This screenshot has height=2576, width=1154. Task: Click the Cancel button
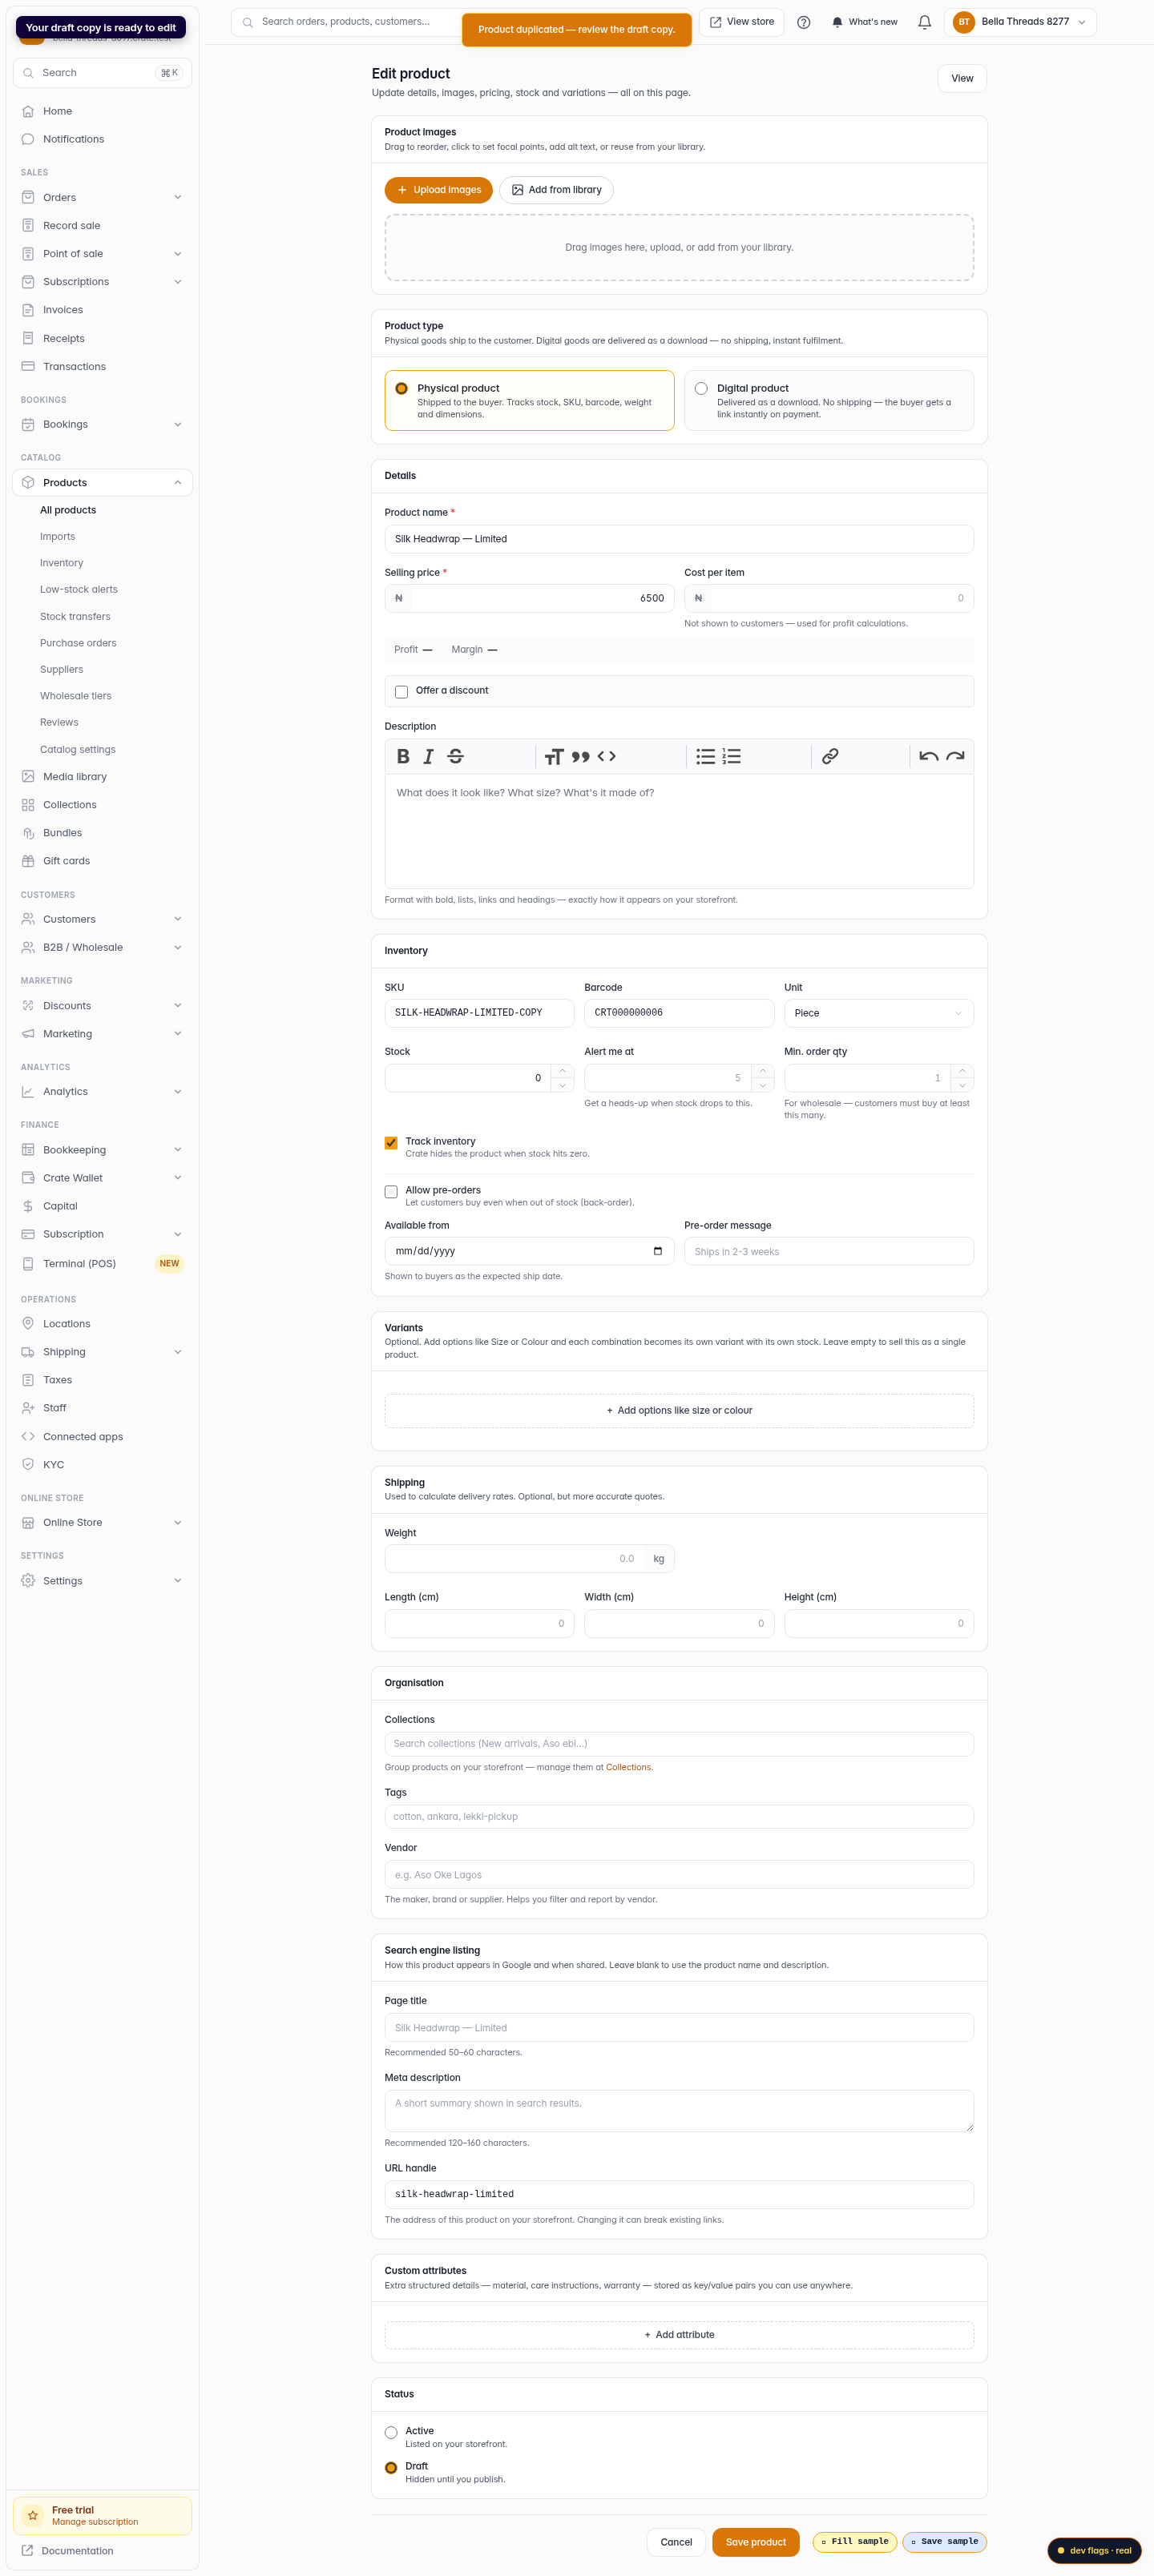(676, 2541)
